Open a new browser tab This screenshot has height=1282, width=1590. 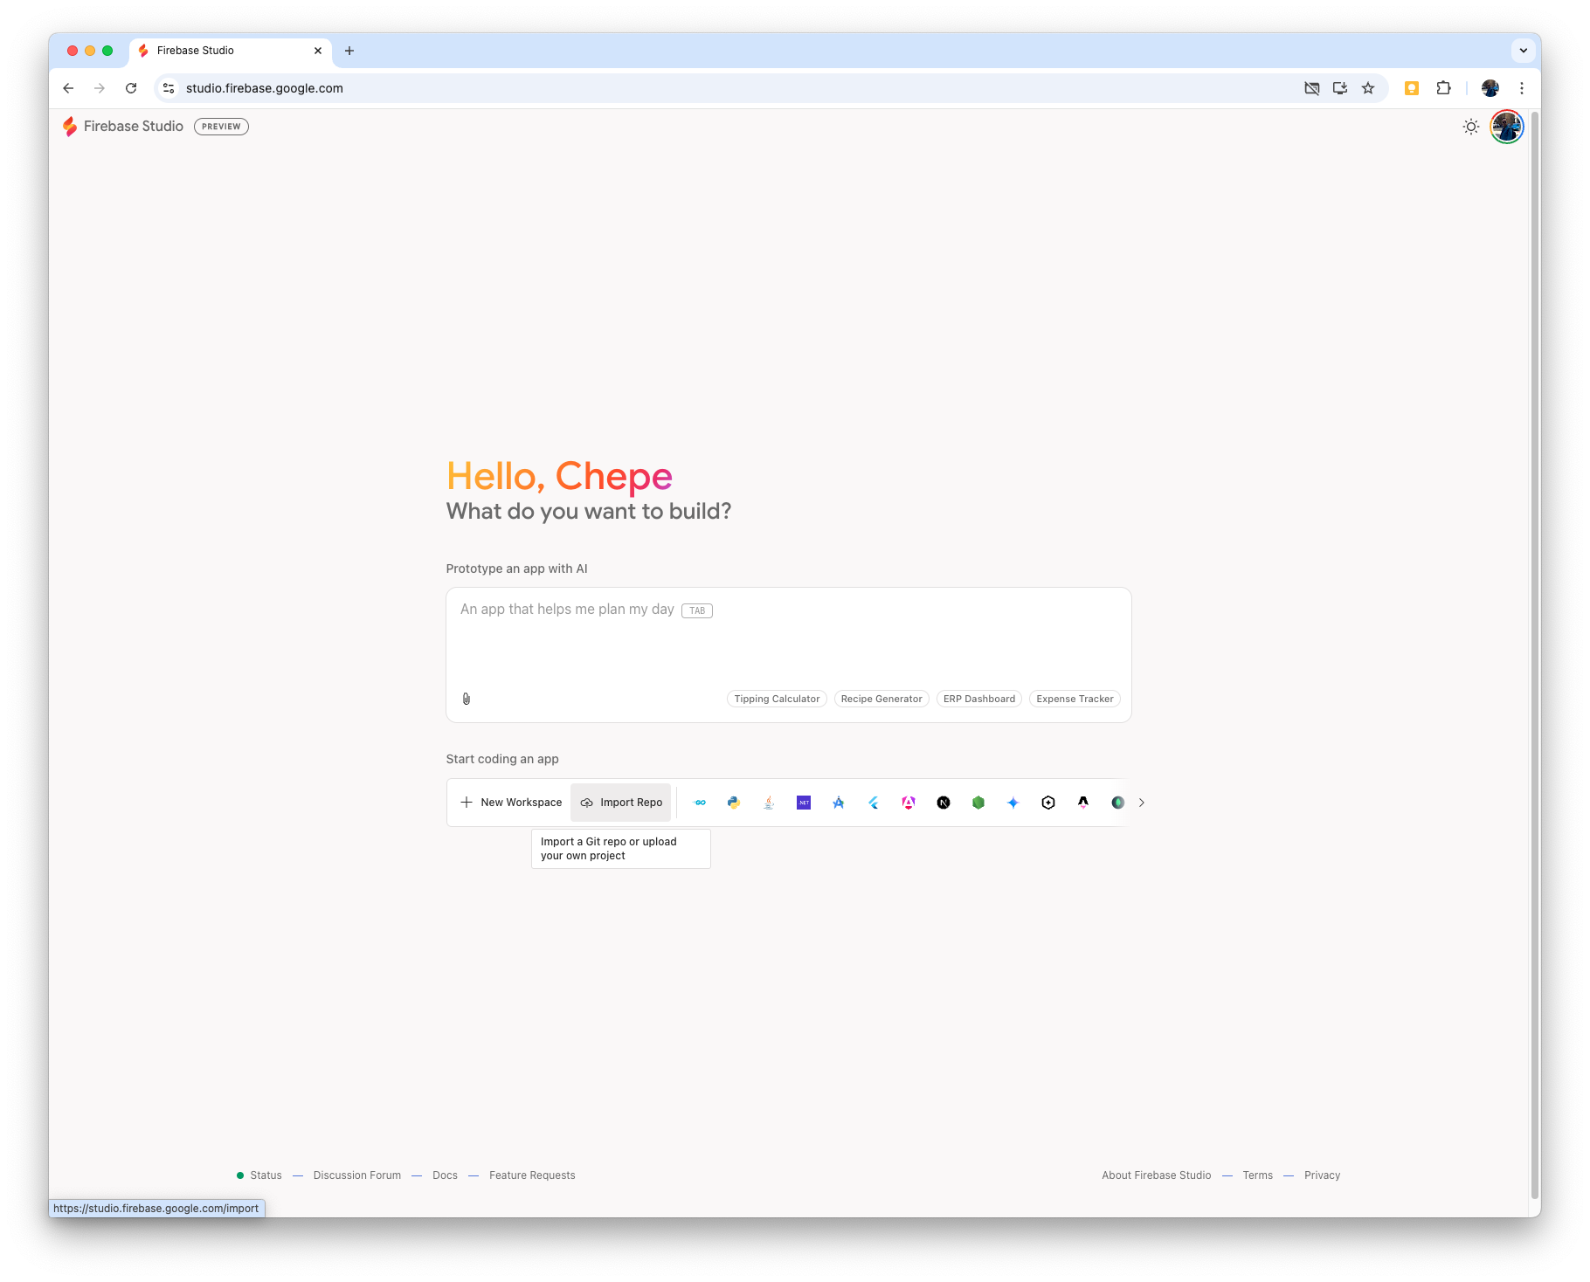click(349, 51)
